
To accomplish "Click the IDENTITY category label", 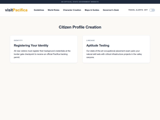I will (18, 40).
